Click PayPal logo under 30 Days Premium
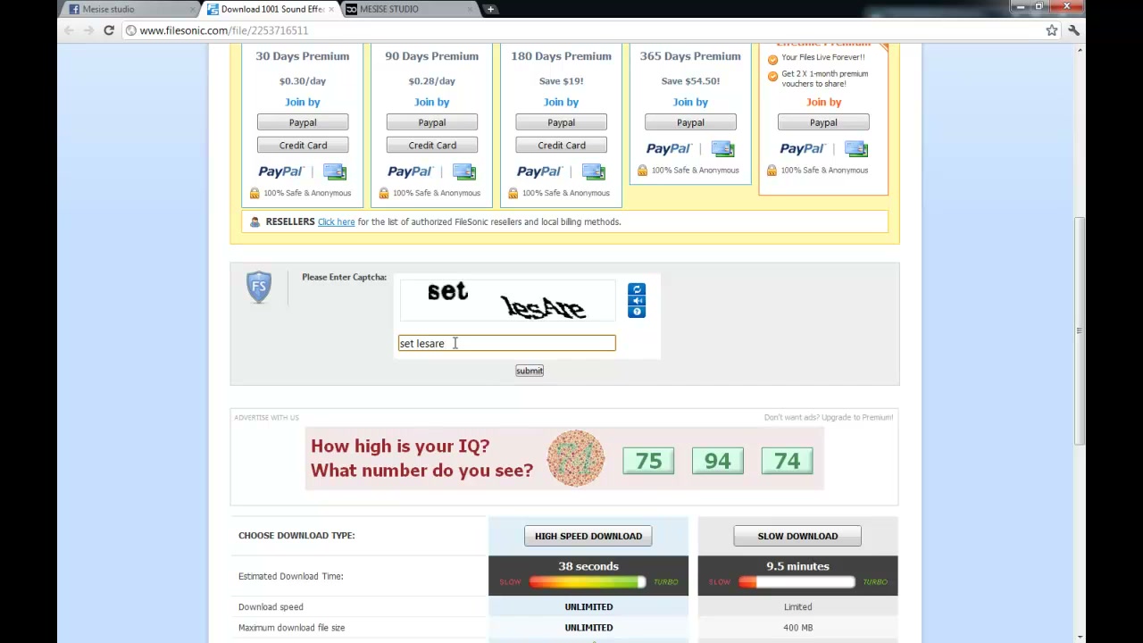This screenshot has height=643, width=1143. [280, 171]
